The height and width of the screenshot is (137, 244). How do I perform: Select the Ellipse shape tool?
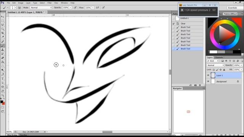3,87
